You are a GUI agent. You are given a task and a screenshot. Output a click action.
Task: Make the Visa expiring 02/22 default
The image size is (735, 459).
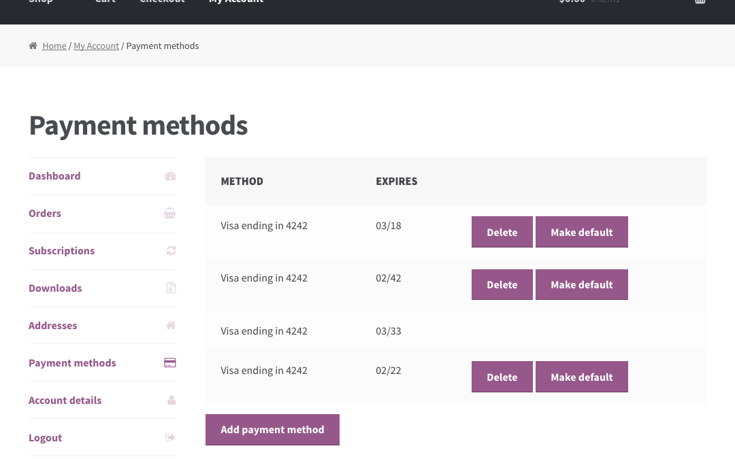[581, 377]
